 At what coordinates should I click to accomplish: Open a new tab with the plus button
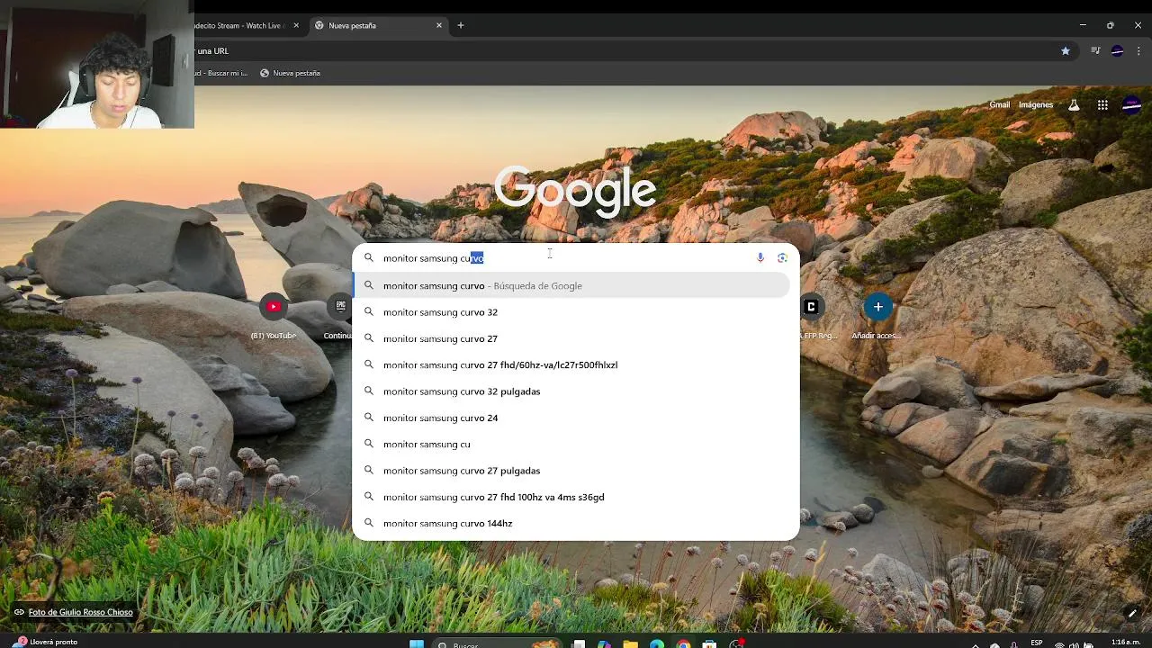(x=461, y=25)
